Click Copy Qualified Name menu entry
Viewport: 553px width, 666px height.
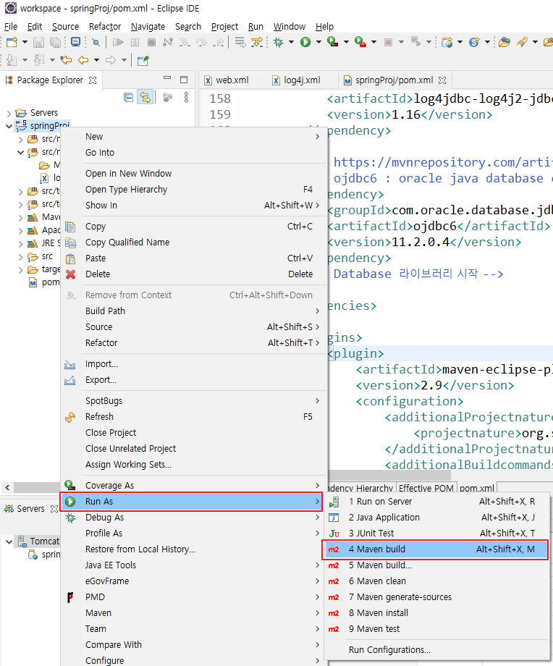pyautogui.click(x=193, y=243)
